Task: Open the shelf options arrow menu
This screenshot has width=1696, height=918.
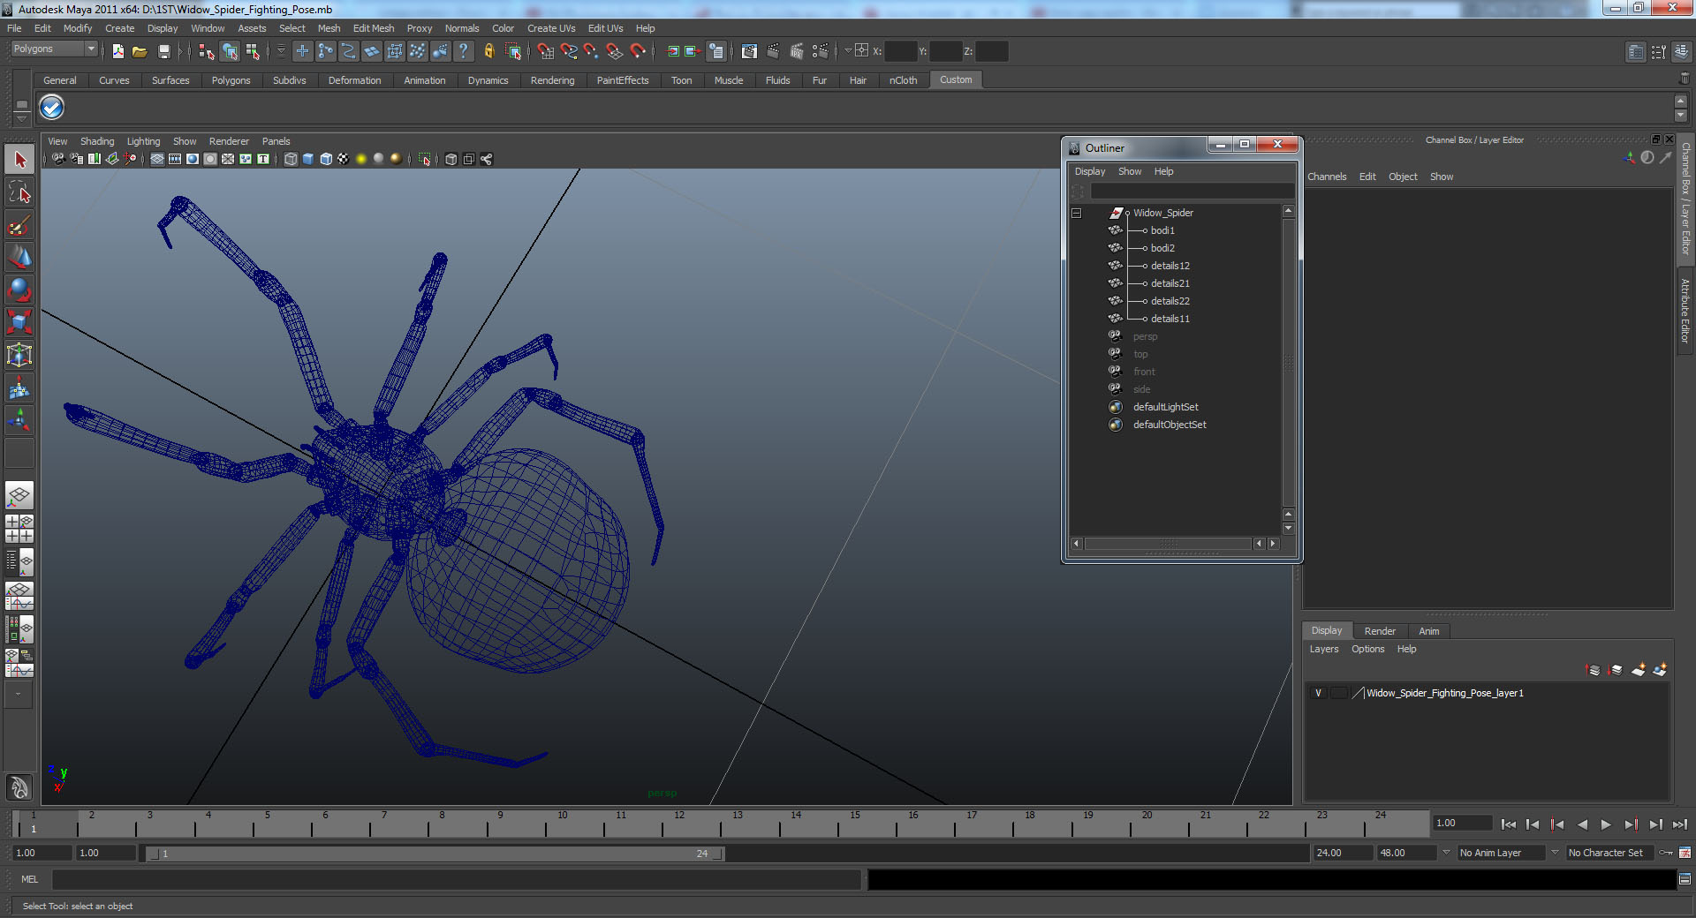Action: coord(22,117)
